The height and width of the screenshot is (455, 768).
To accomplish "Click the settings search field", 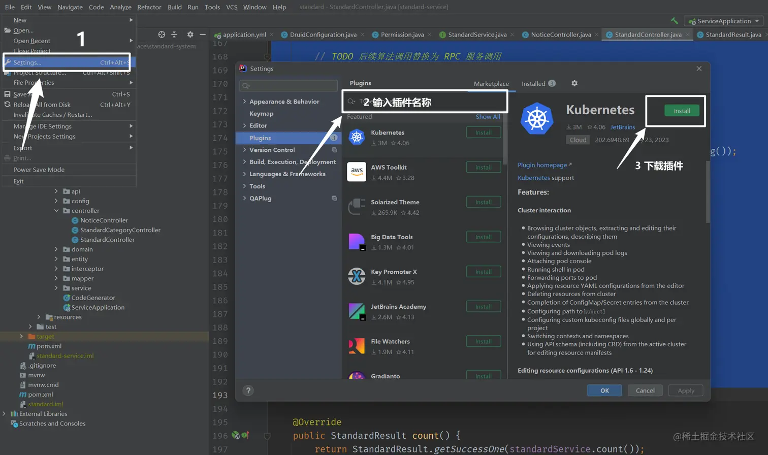I will (289, 85).
